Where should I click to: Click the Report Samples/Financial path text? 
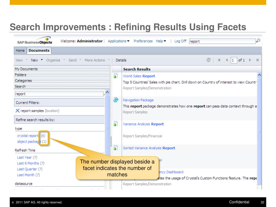[x=142, y=136]
